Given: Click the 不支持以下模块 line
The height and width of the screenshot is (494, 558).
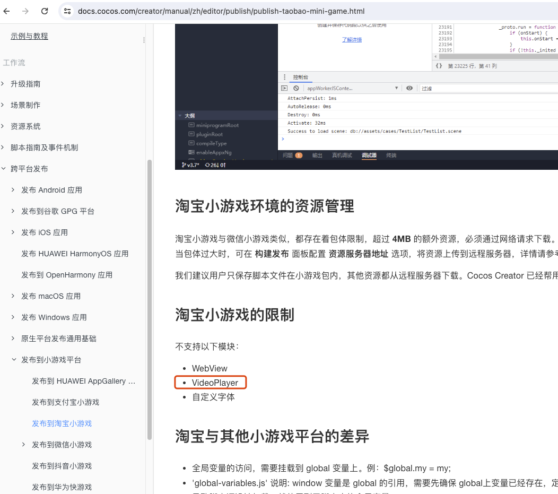Looking at the screenshot, I should coord(207,346).
